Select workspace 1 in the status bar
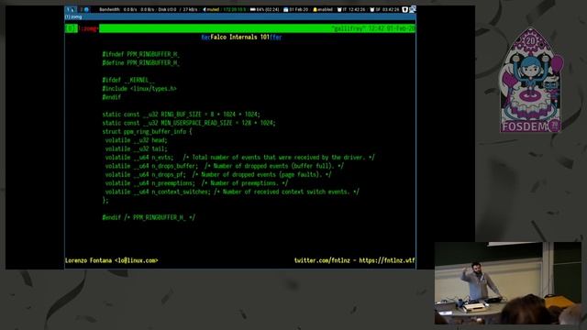Image resolution: width=587 pixels, height=330 pixels. [70, 9]
